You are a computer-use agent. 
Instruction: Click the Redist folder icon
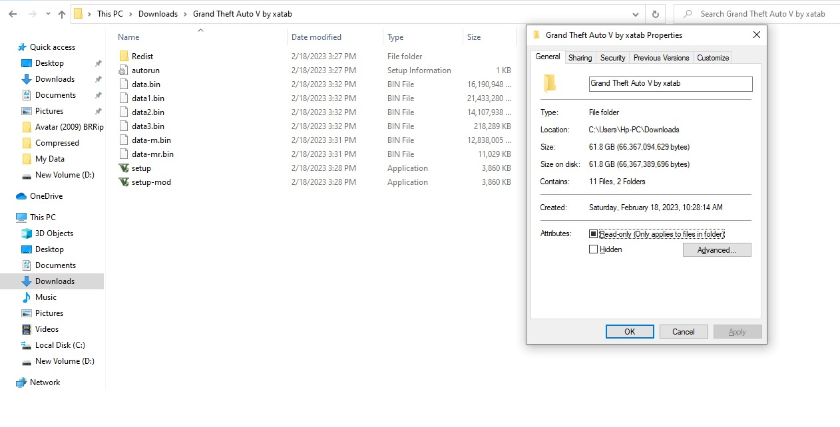point(124,57)
